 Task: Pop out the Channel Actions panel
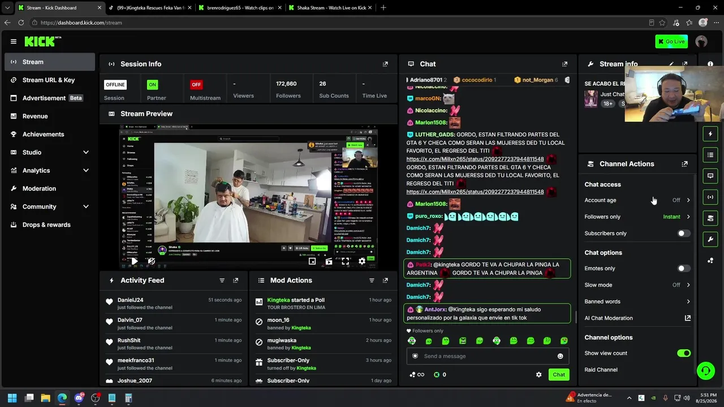click(684, 164)
